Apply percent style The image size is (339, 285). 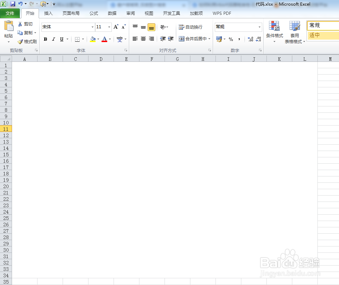point(231,39)
